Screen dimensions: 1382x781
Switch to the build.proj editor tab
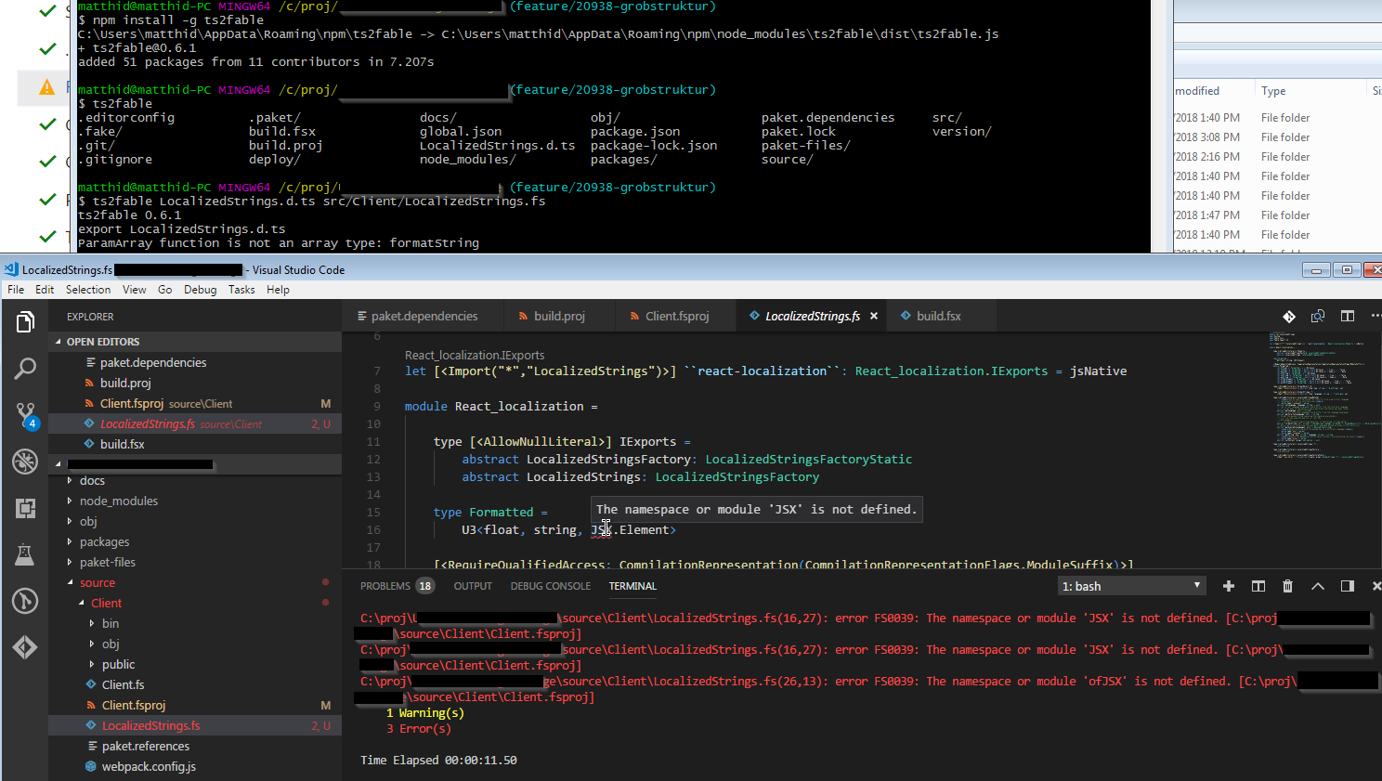pos(559,317)
